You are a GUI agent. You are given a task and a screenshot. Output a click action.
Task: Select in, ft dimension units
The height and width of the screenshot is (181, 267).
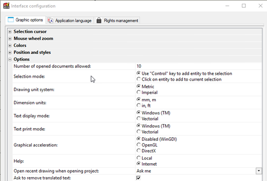(139, 105)
